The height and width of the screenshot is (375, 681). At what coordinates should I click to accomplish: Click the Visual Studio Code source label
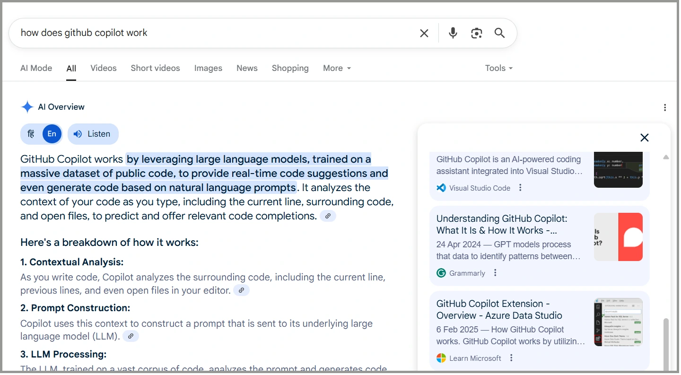(480, 188)
